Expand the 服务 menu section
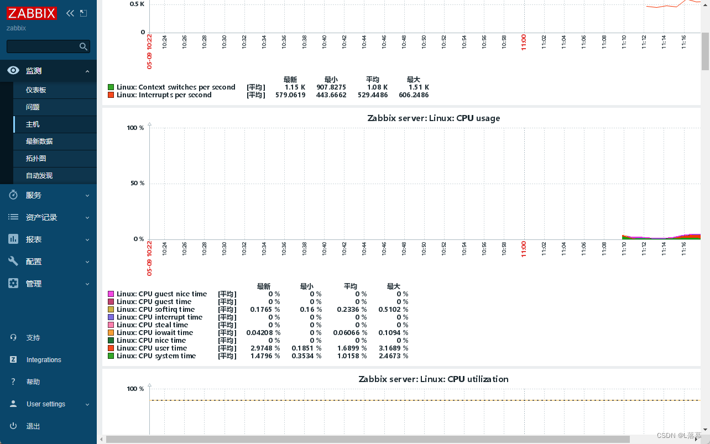Viewport: 710px width, 444px height. [x=87, y=196]
